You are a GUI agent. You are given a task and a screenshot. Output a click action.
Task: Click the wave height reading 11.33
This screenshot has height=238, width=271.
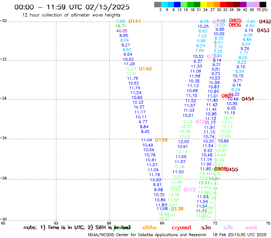click(x=196, y=66)
